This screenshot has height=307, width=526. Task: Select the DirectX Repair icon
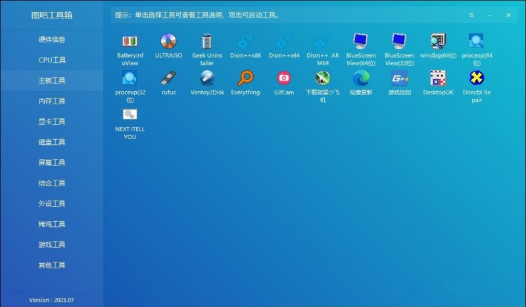point(476,78)
